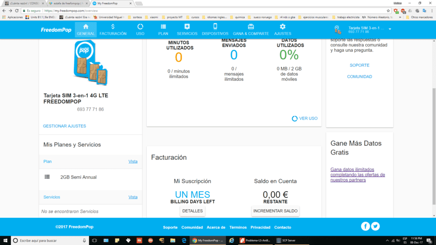Click the plan list icon beside 2GB Semi Annual
Image resolution: width=436 pixels, height=245 pixels.
(47, 177)
